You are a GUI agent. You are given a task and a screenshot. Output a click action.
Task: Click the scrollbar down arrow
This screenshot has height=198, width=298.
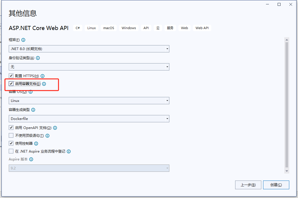(287, 171)
